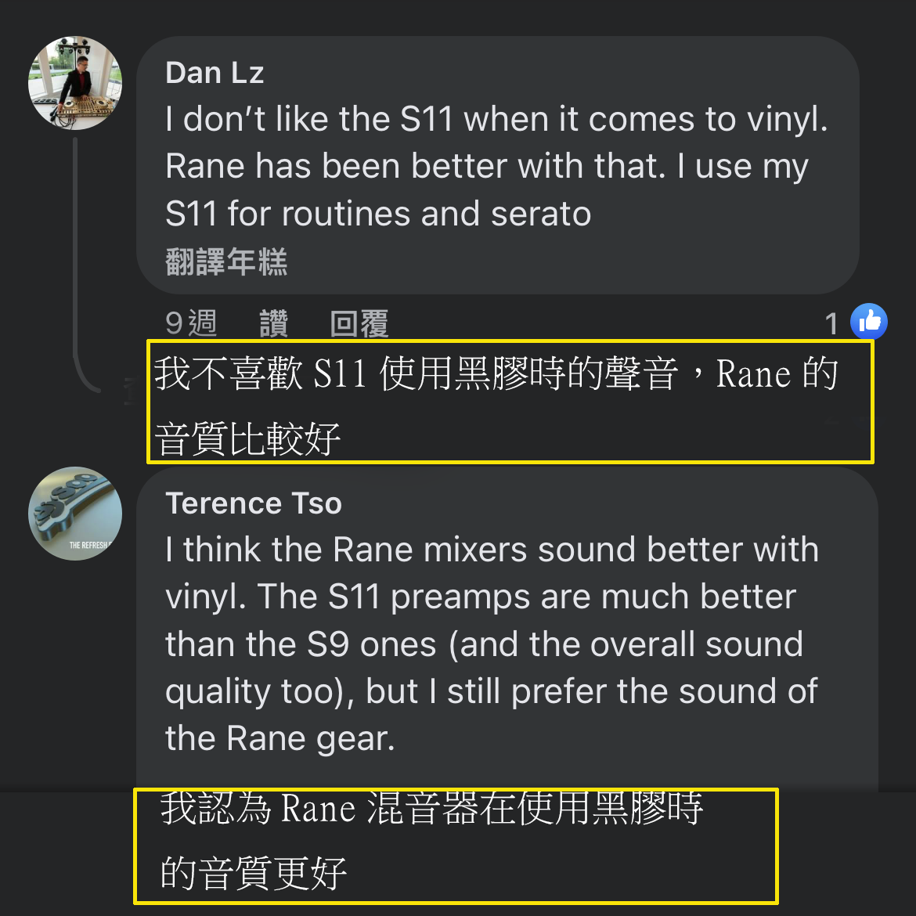Open Terence Tso's profile avatar
Screen dimensions: 916x916
click(75, 514)
